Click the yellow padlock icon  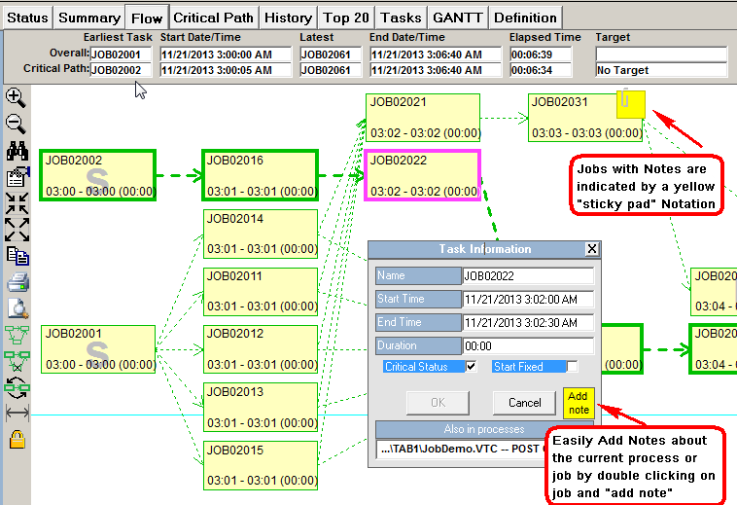click(18, 439)
